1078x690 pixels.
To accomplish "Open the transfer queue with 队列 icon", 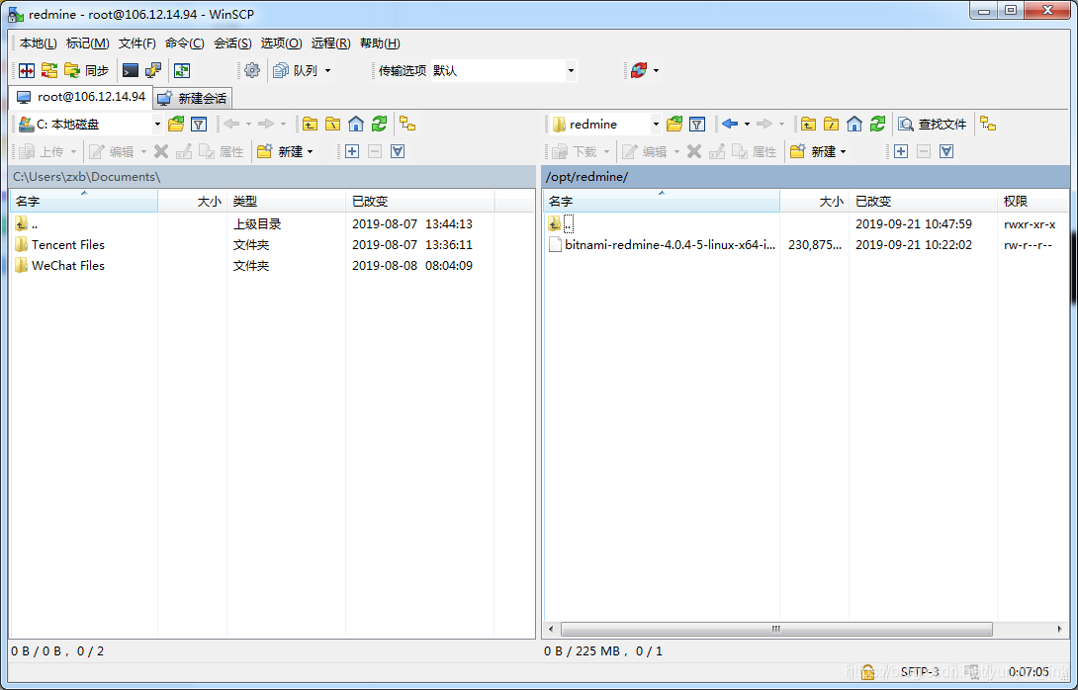I will tap(294, 70).
